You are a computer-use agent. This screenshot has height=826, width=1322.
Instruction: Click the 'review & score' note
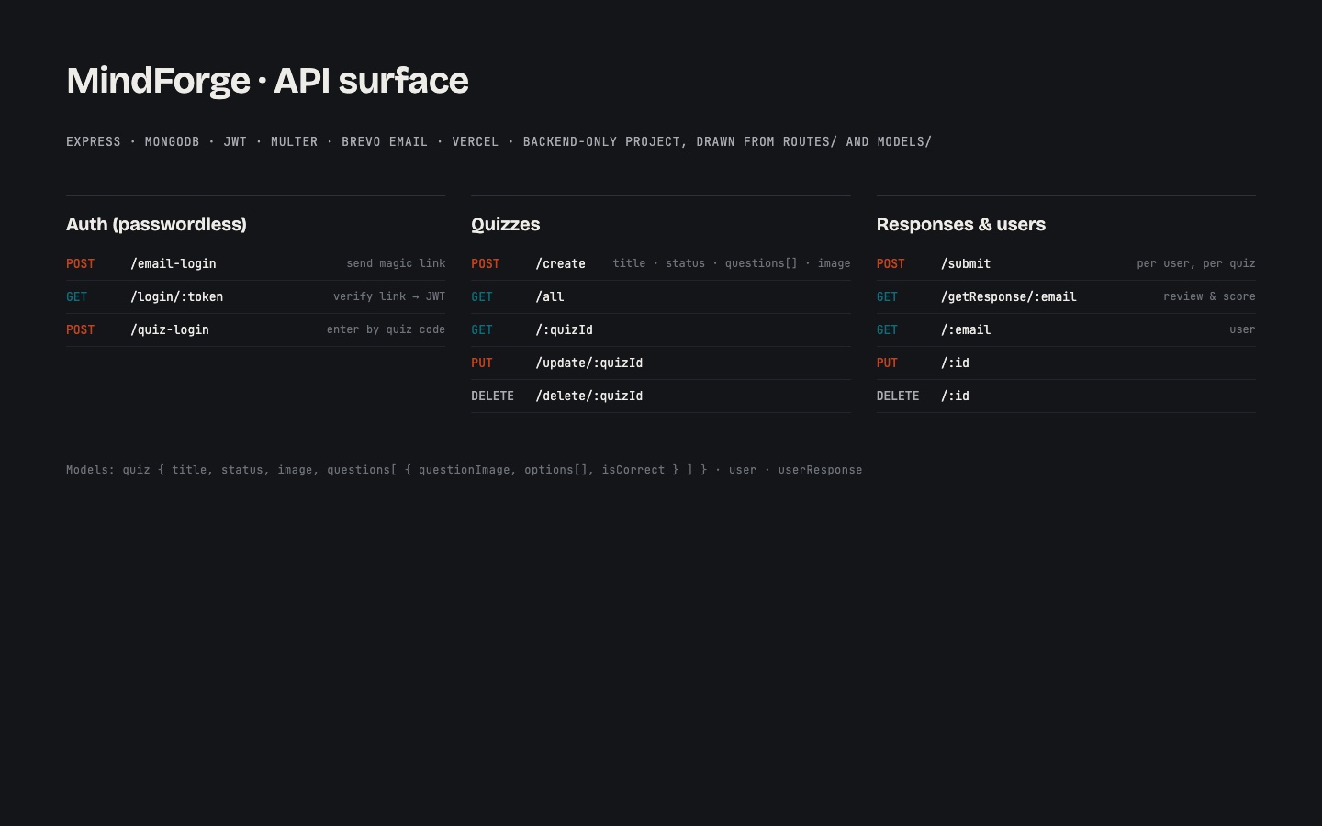(x=1209, y=296)
